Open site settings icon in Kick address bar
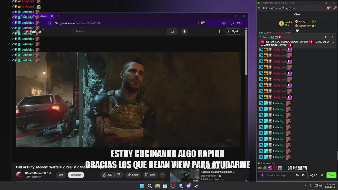The height and width of the screenshot is (190, 338). 259,8
